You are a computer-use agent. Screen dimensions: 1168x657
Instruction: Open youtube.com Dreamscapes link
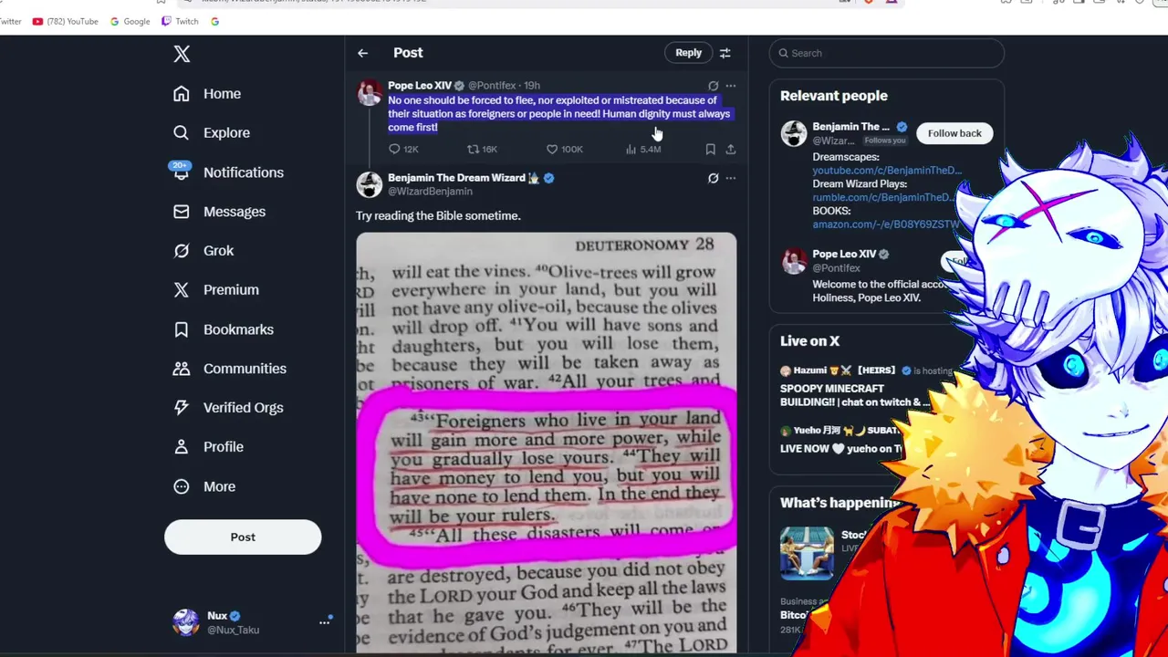(886, 170)
